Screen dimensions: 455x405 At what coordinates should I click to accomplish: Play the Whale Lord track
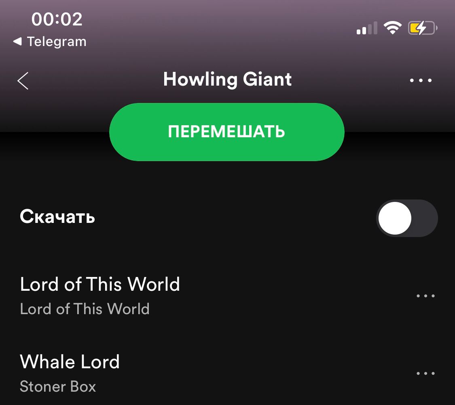[70, 361]
